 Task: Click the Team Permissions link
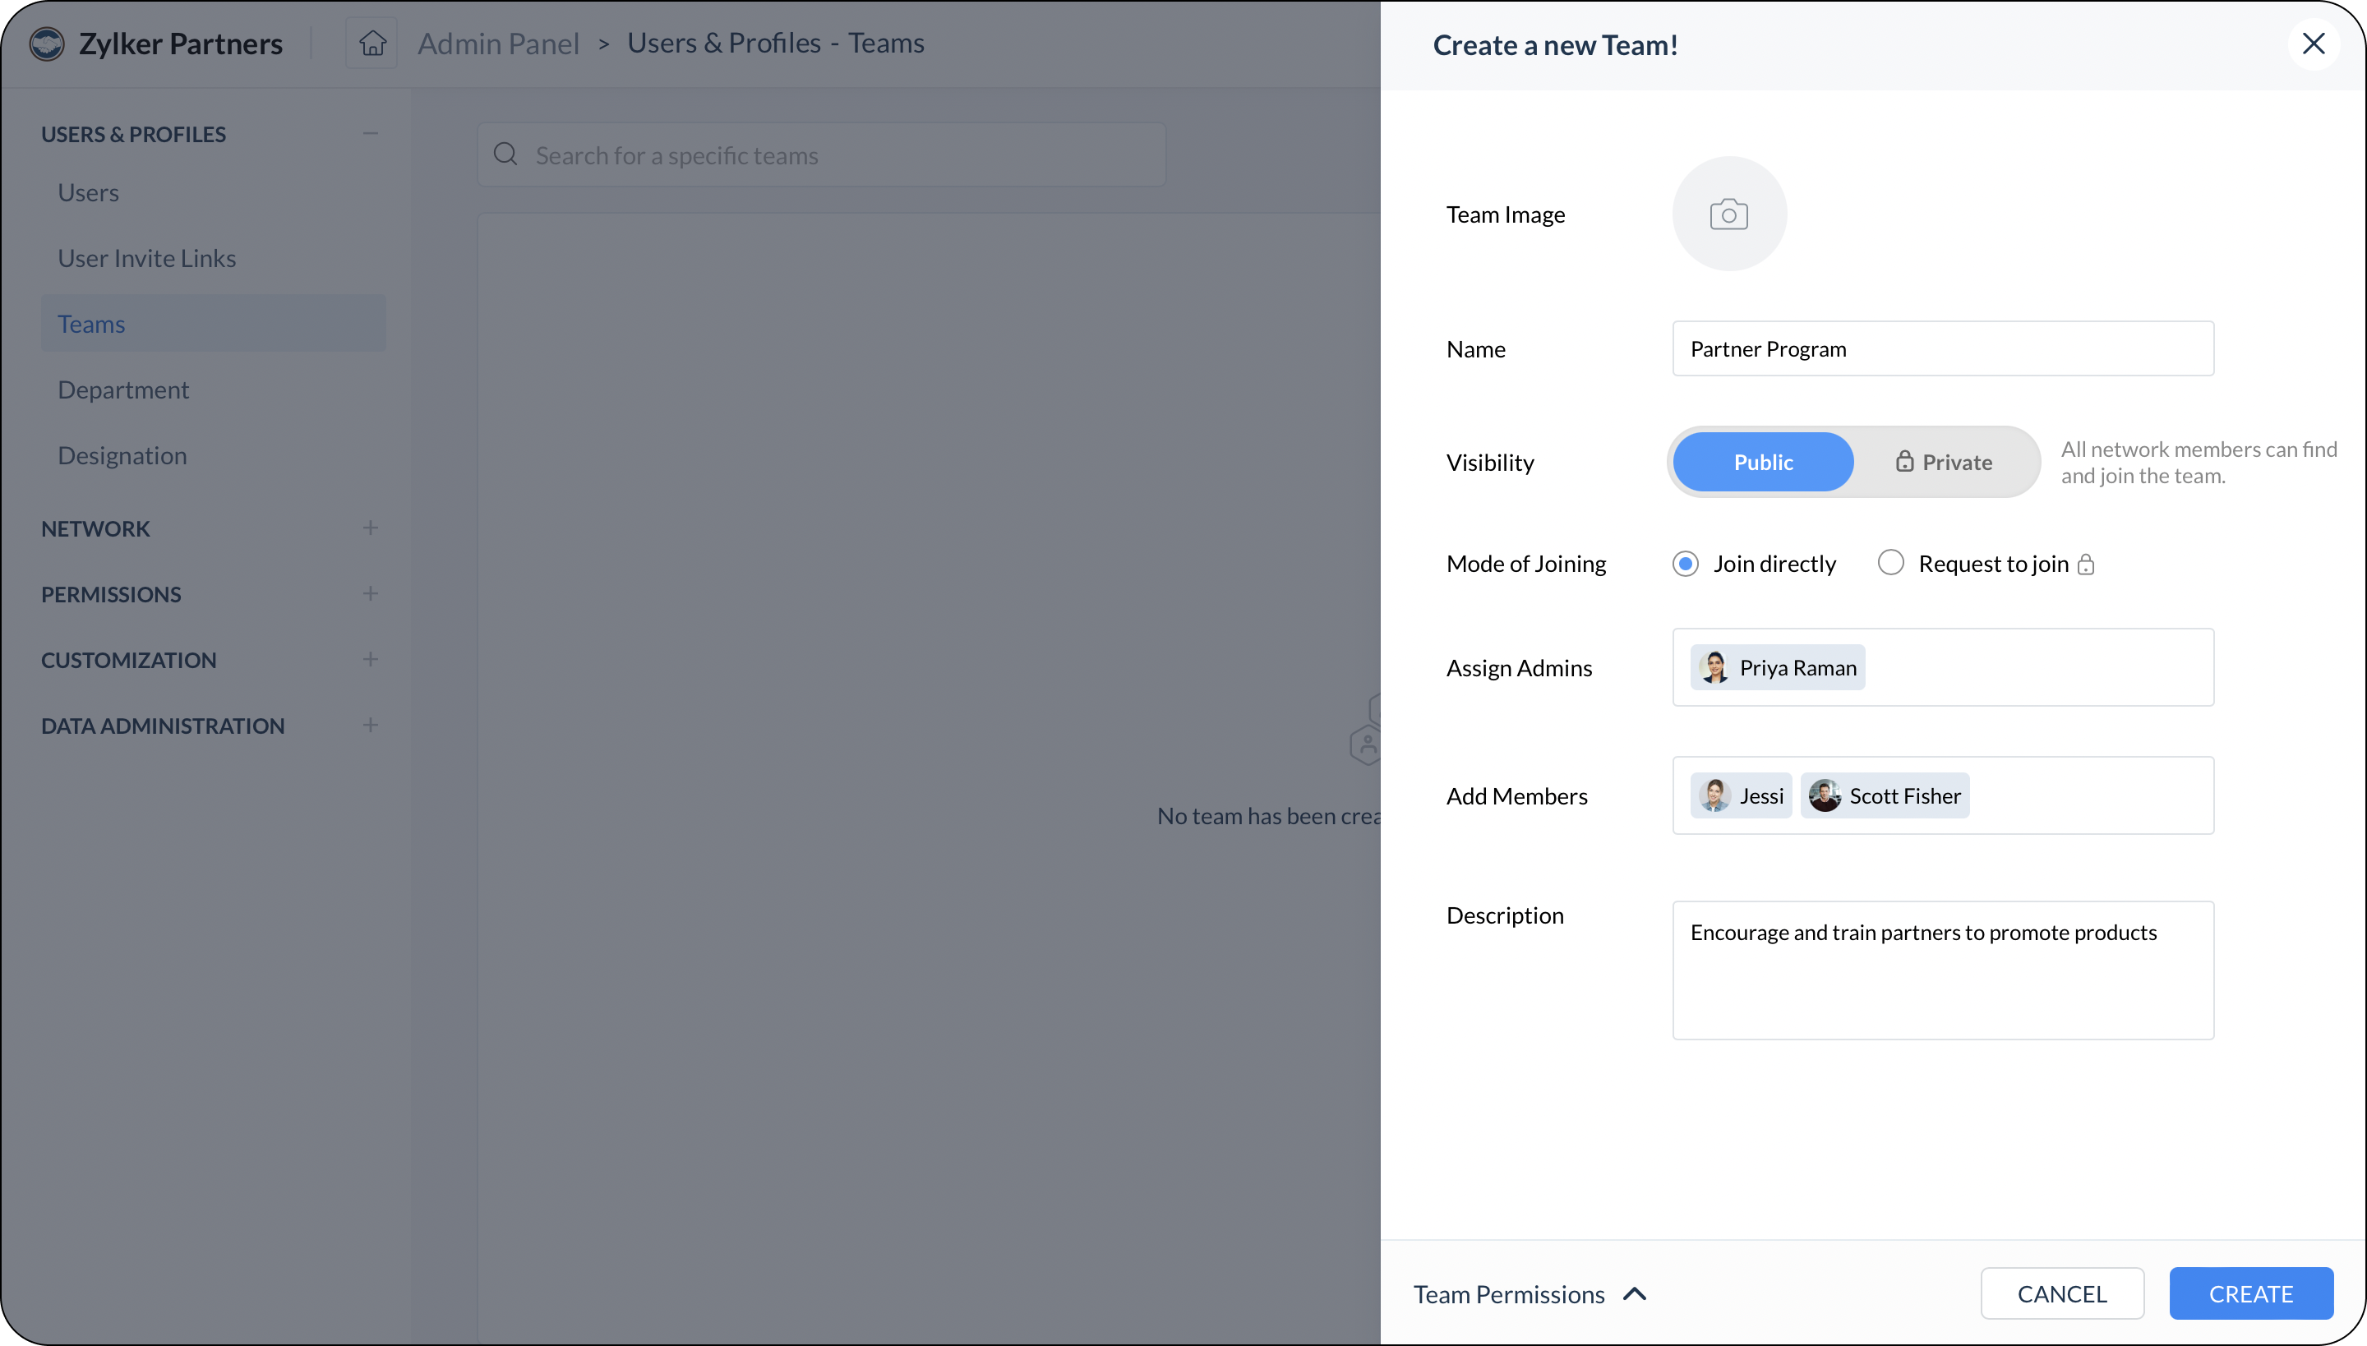[x=1509, y=1294]
